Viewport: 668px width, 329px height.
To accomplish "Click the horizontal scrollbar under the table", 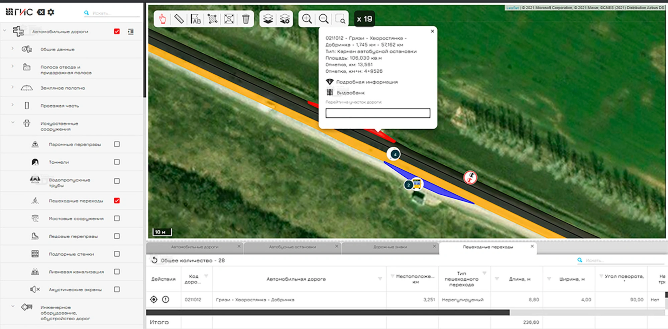I will coord(328,312).
